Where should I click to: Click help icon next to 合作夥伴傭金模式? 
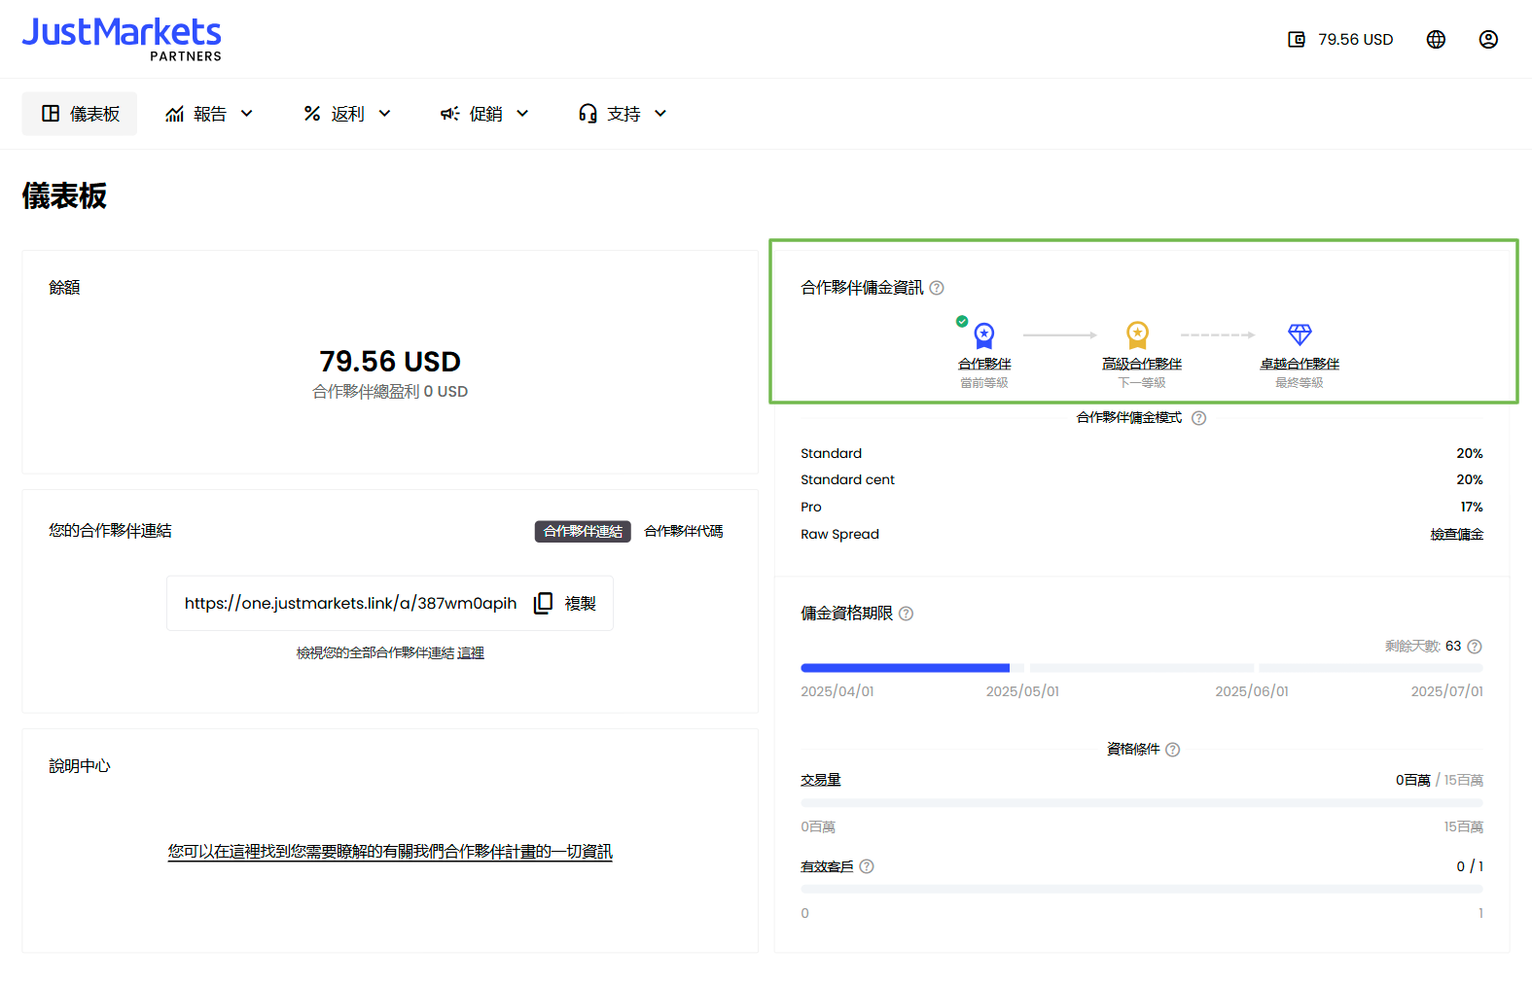(1198, 418)
